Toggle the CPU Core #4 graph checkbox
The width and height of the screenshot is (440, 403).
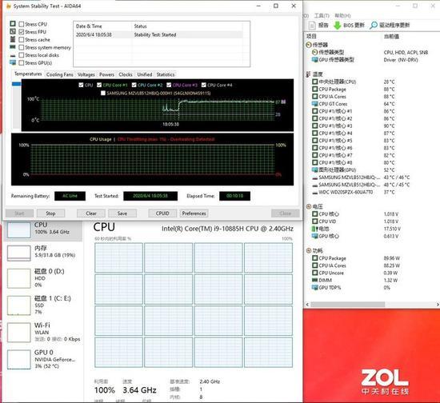point(204,85)
